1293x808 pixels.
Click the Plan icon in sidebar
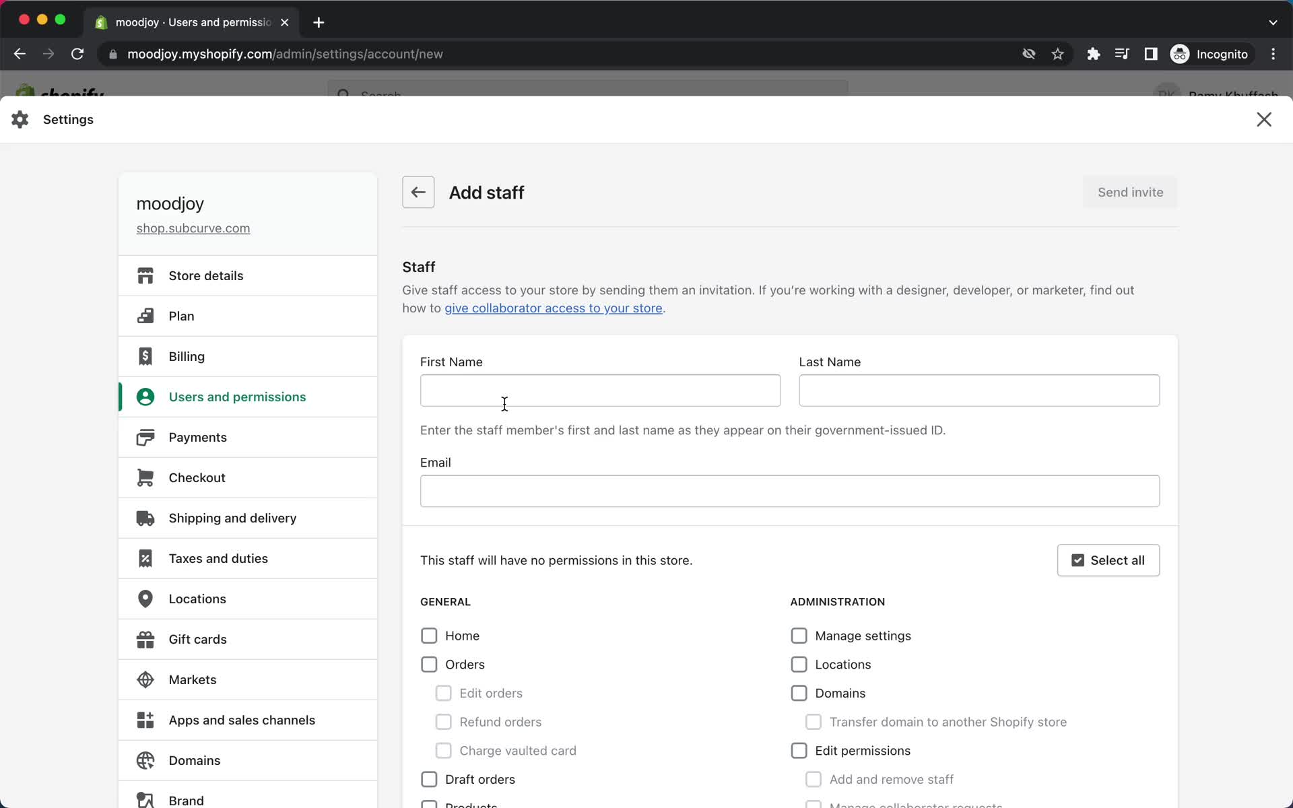coord(145,316)
